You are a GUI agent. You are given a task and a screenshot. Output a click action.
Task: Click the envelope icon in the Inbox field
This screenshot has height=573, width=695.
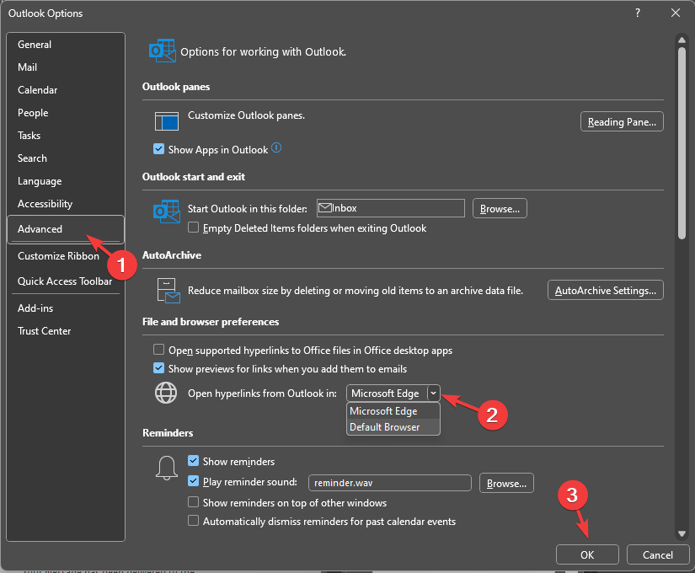(x=327, y=207)
